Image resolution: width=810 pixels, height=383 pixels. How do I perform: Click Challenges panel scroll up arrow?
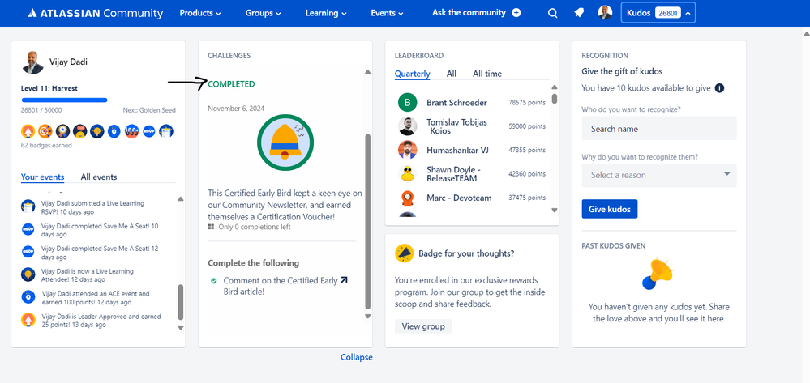368,72
